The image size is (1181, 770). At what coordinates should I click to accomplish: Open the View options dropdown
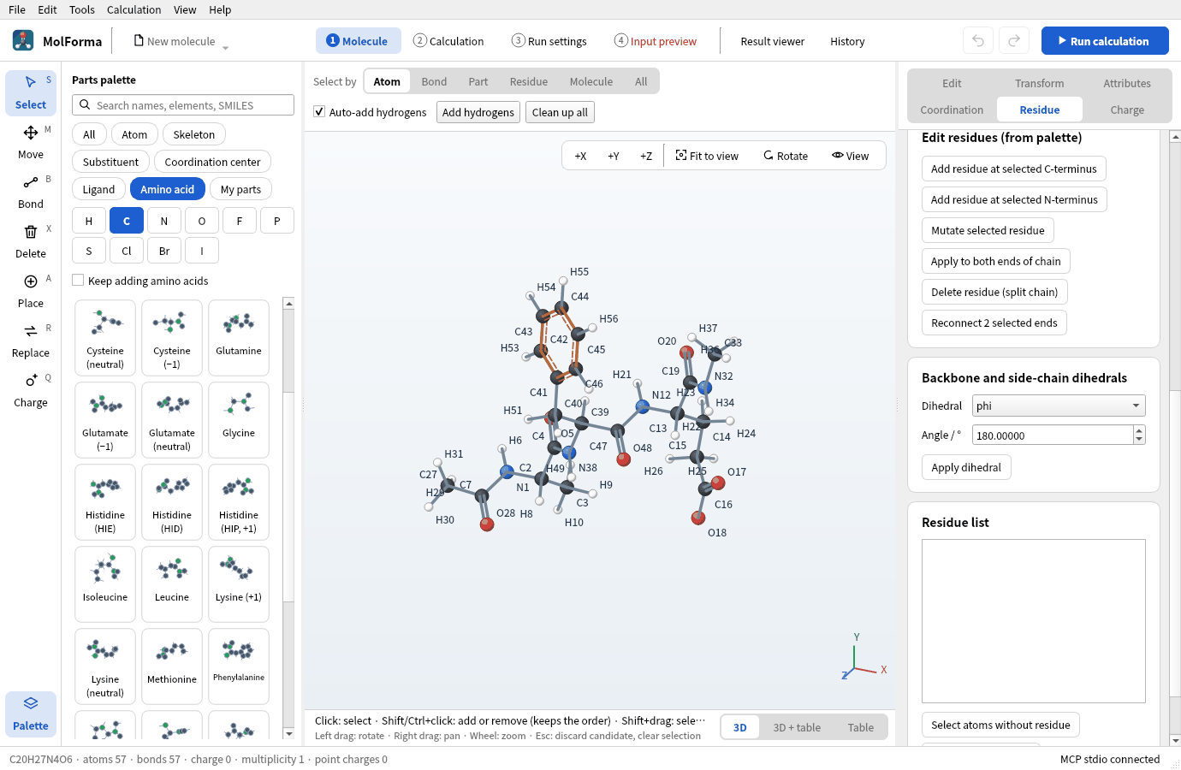click(850, 156)
